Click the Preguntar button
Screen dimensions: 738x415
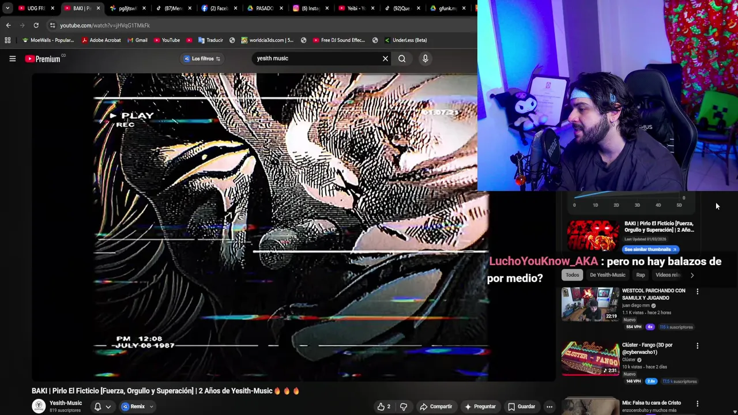(x=480, y=406)
